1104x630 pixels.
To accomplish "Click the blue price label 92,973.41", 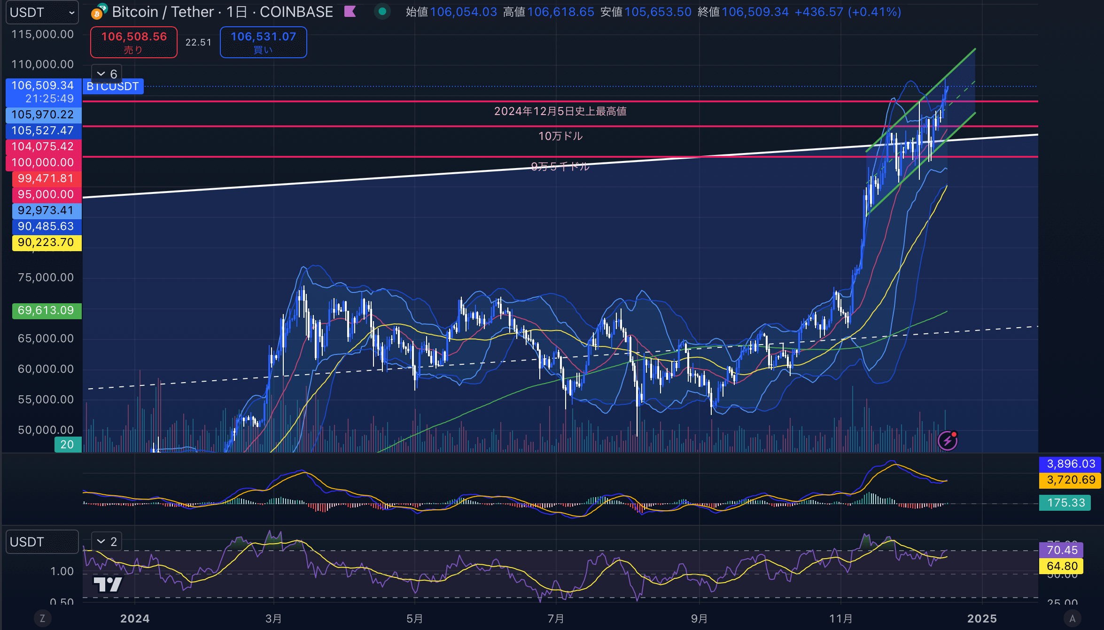I will [47, 210].
